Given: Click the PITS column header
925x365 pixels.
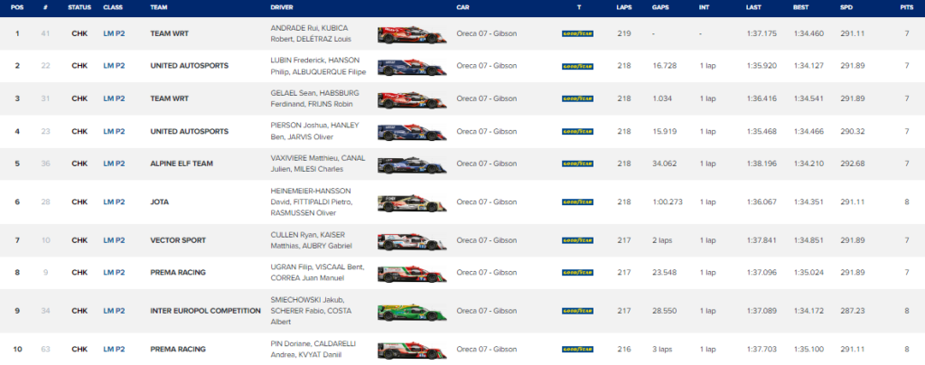Looking at the screenshot, I should click(906, 7).
